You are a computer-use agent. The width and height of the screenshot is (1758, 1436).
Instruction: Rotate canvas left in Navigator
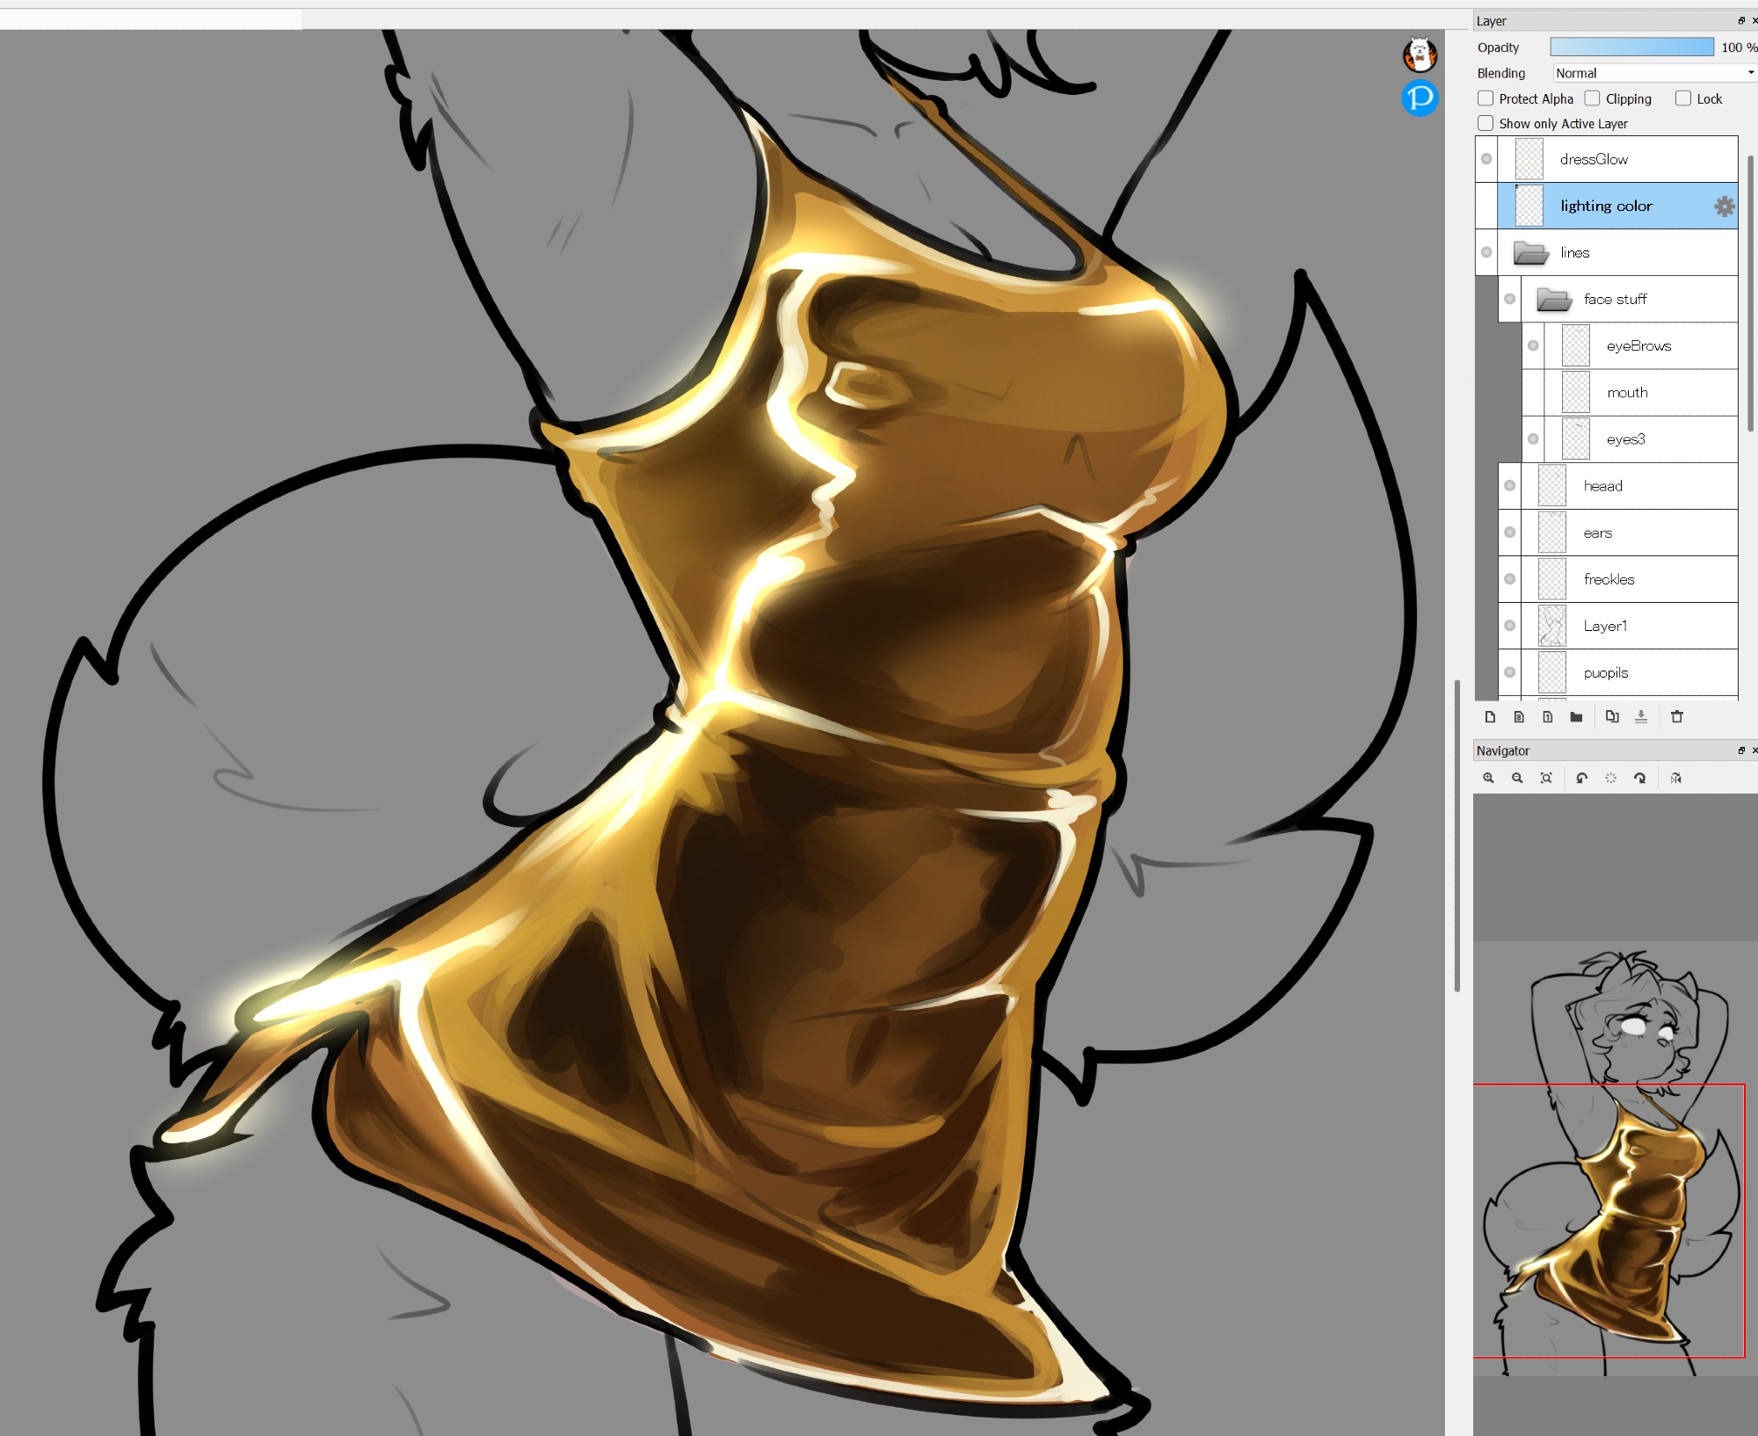pos(1581,778)
